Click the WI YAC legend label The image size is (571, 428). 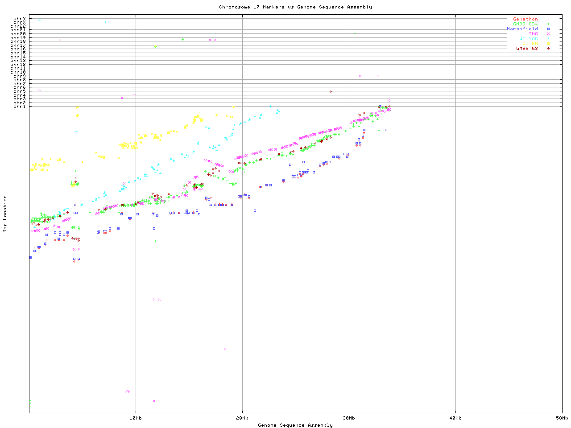[x=528, y=39]
